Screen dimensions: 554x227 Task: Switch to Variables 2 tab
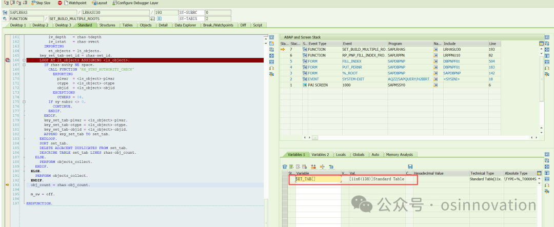click(320, 155)
